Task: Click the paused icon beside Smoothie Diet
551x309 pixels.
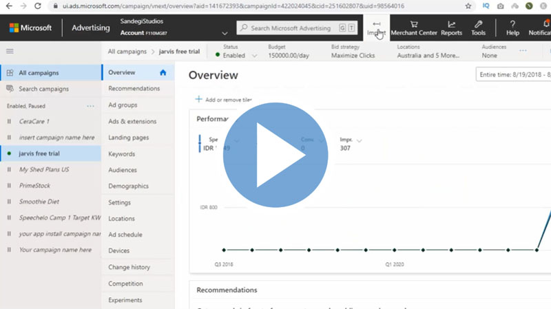Action: 9,202
